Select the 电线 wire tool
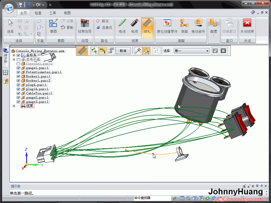The height and width of the screenshot is (203, 271). [x=122, y=26]
